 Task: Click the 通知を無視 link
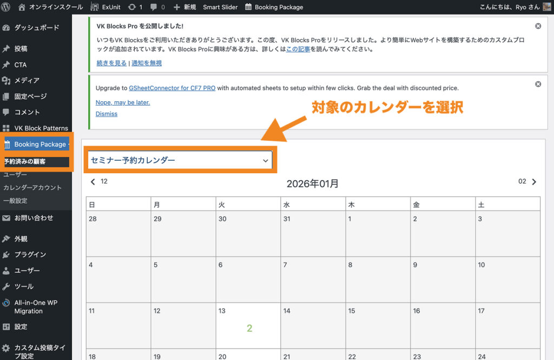click(147, 63)
